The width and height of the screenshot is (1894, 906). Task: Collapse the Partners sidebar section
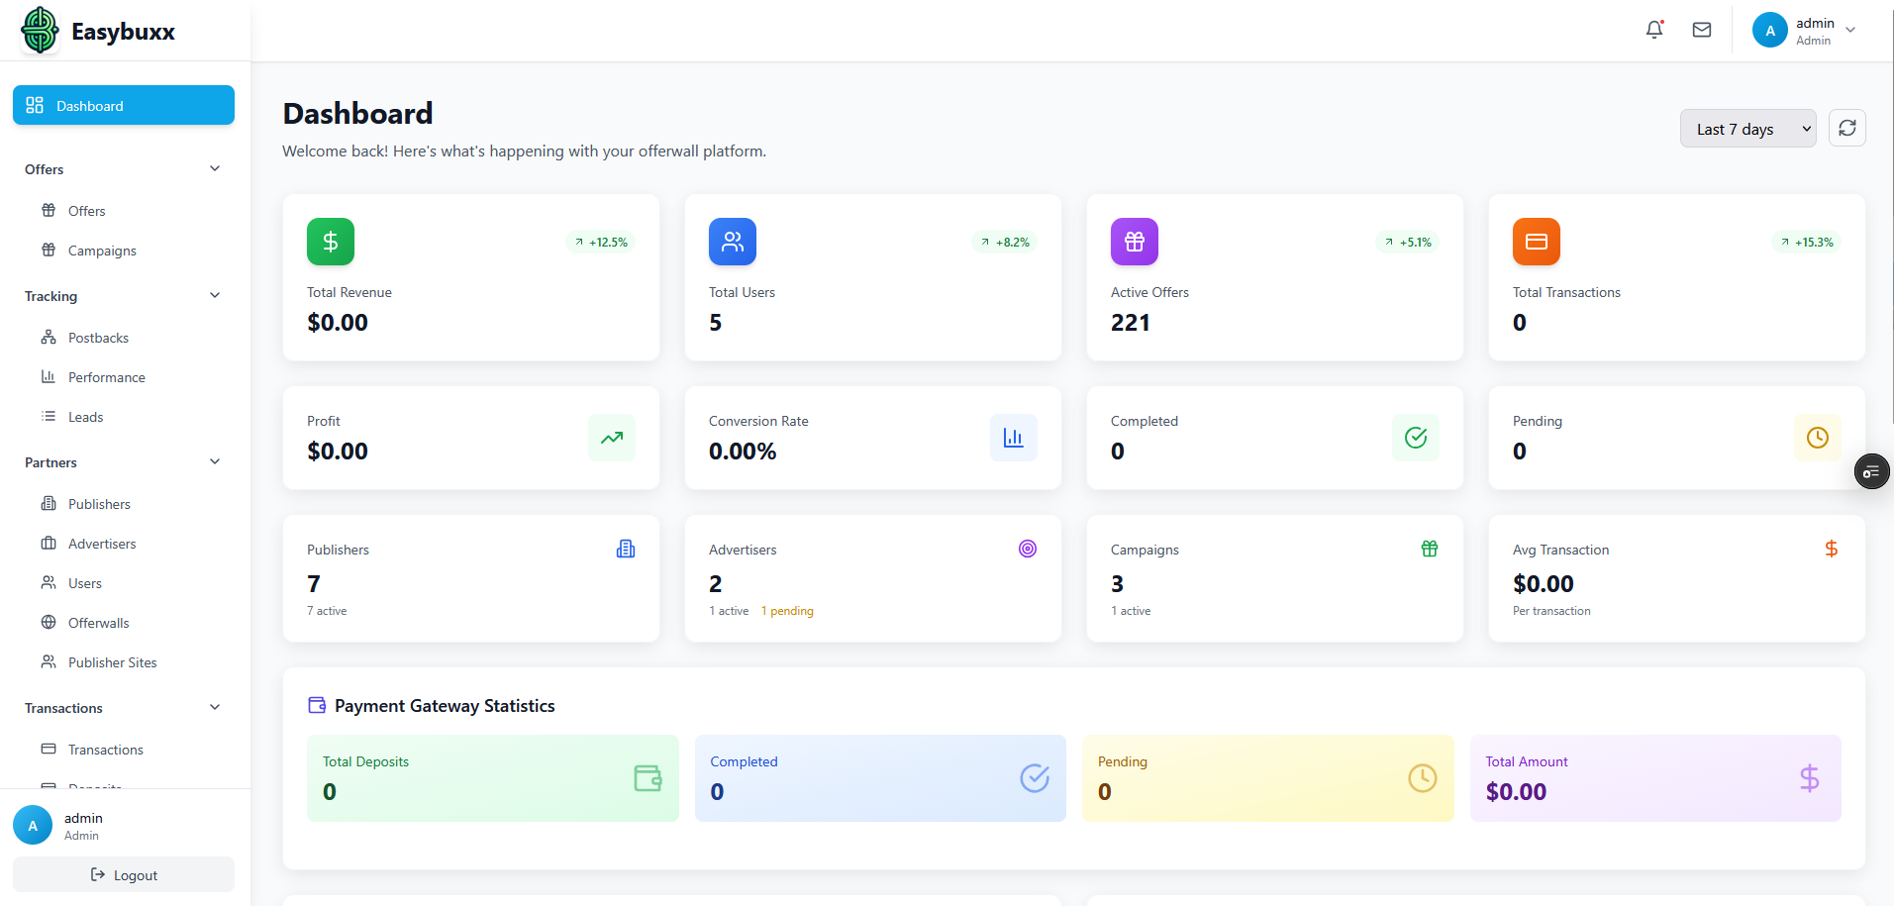(215, 462)
